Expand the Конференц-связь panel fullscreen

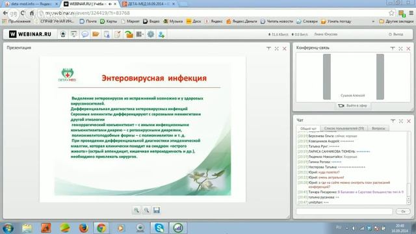pyautogui.click(x=400, y=49)
